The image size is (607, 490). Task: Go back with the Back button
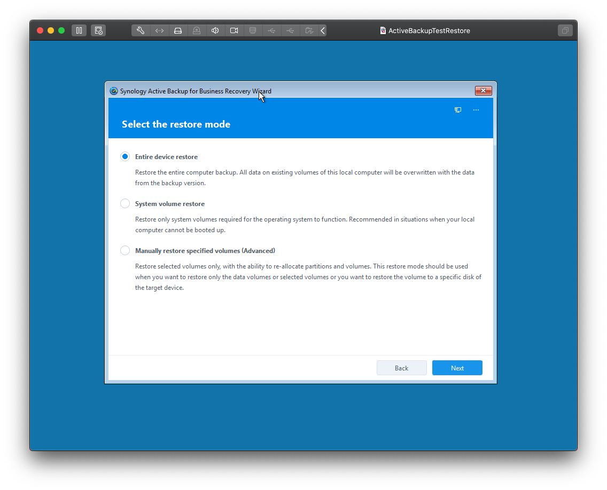402,368
